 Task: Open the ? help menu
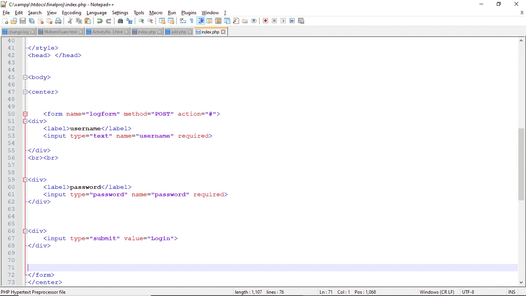click(225, 13)
